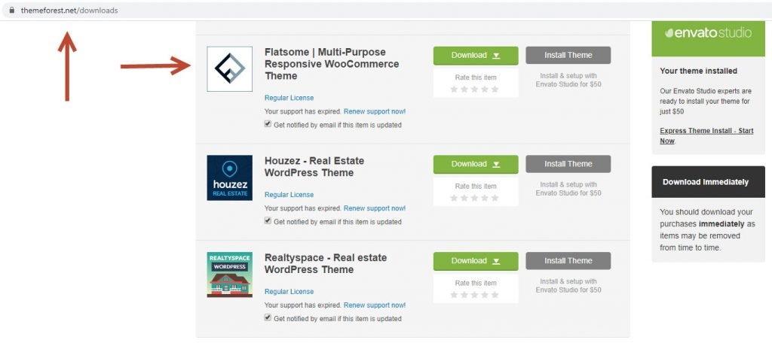Viewport: 772px width, 358px height.
Task: Expand the Download dropdown for Realtyspace
Action: [476, 261]
